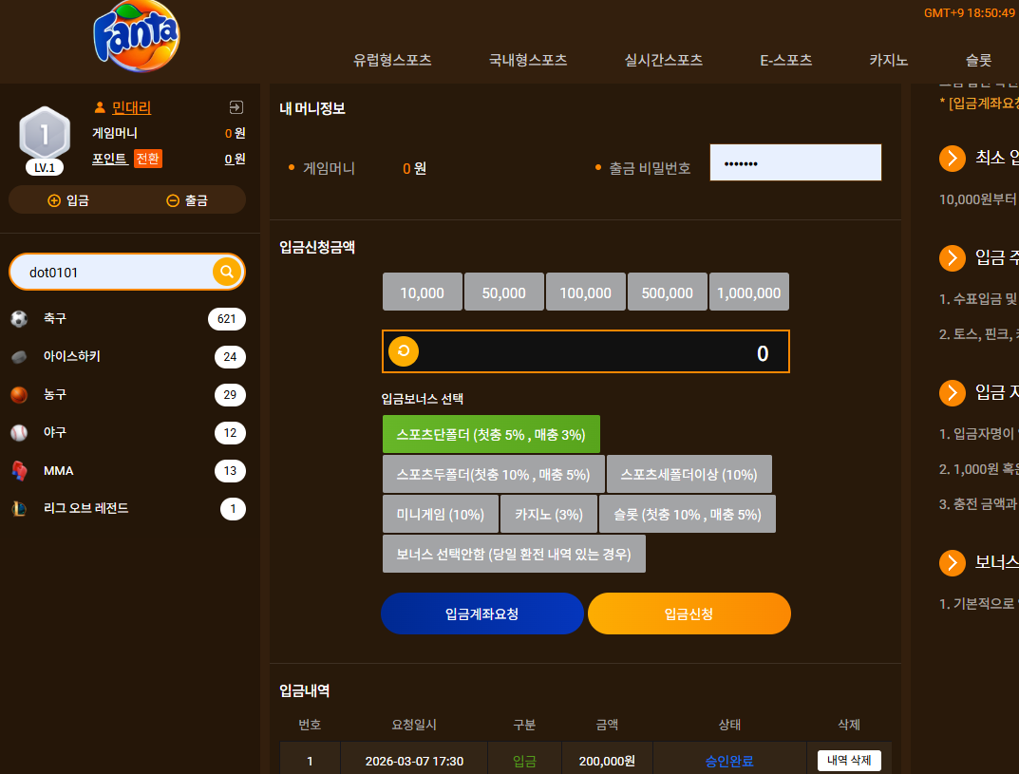Add the 100,000 preset amount
Image resolution: width=1019 pixels, height=774 pixels.
click(586, 292)
